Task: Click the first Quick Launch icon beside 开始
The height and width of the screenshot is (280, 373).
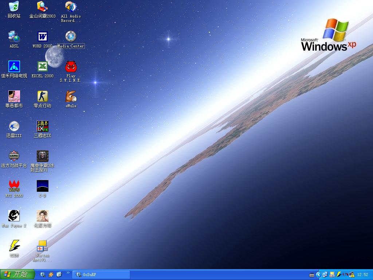Action: 43,275
